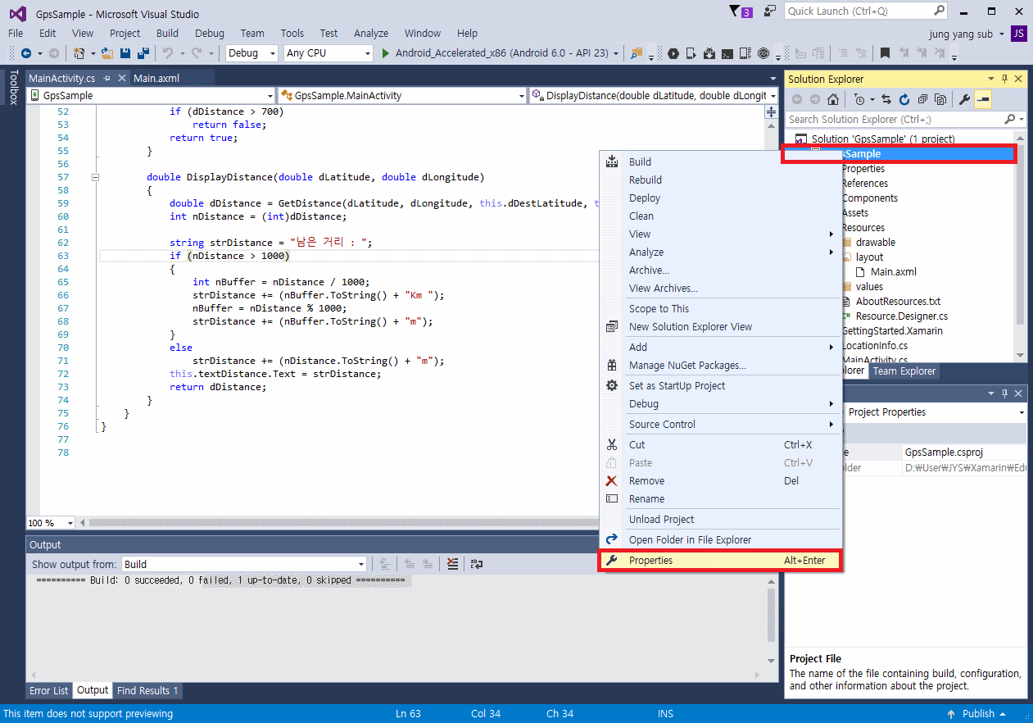The height and width of the screenshot is (723, 1033).
Task: Switch to the Find Results 1 tab
Action: click(147, 691)
